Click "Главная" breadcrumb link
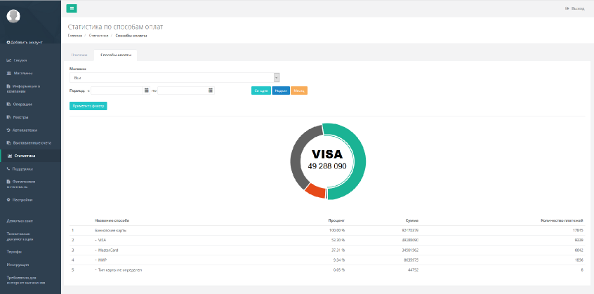The width and height of the screenshot is (594, 294). click(x=75, y=36)
